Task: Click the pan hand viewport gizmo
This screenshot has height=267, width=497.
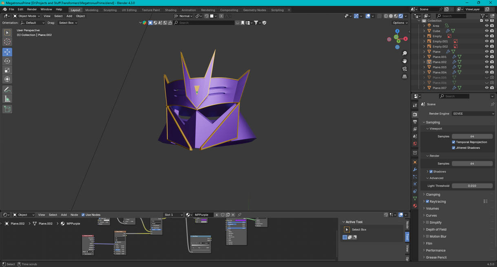Action: (x=404, y=61)
